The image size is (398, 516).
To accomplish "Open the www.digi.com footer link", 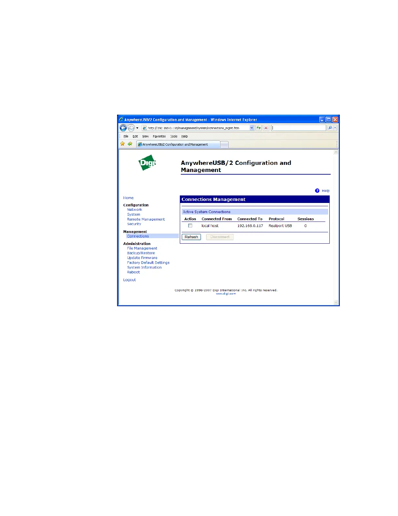I will click(x=226, y=294).
